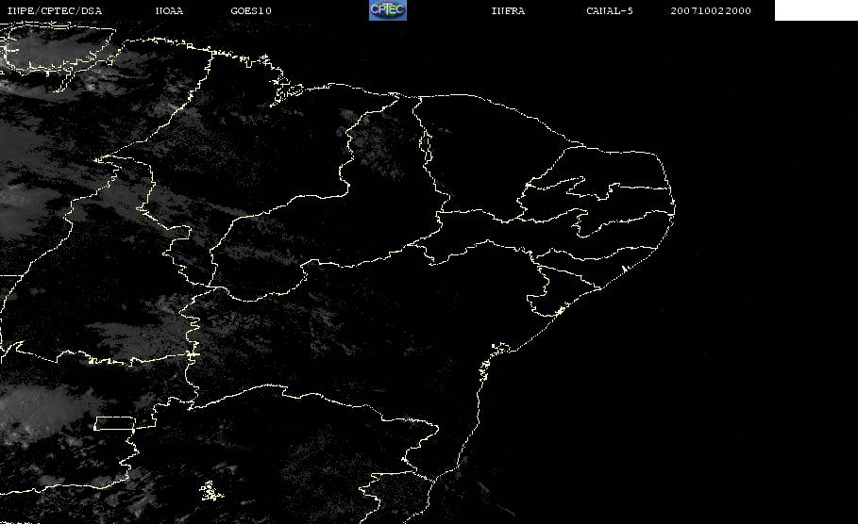Click the CANAL-5 channel label
858x524 pixels.
pyautogui.click(x=610, y=10)
